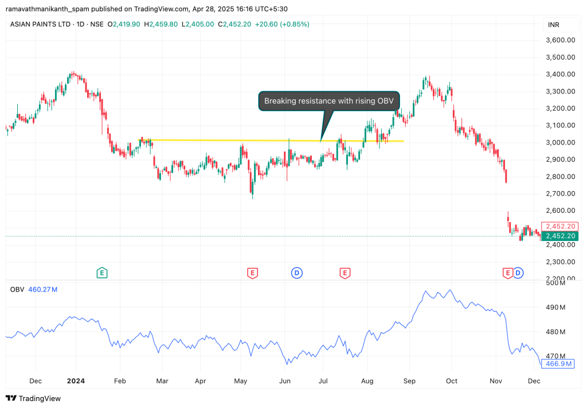Click the 466.9M OBV value badge

point(559,364)
